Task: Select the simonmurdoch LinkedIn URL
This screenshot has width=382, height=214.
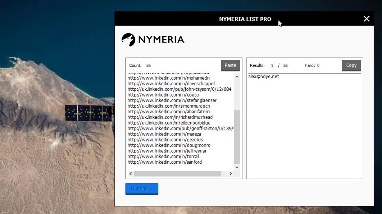Action: [x=169, y=106]
